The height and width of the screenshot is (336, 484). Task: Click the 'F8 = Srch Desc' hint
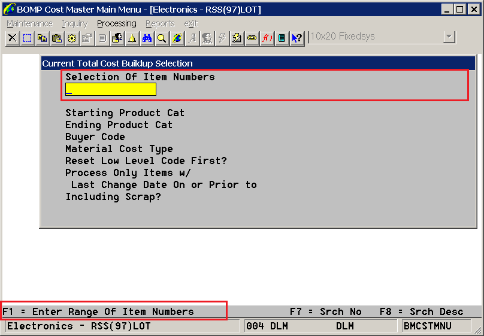coord(421,311)
